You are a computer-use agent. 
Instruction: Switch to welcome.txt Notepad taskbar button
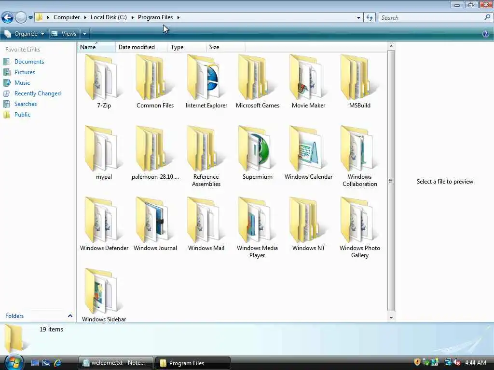[115, 363]
